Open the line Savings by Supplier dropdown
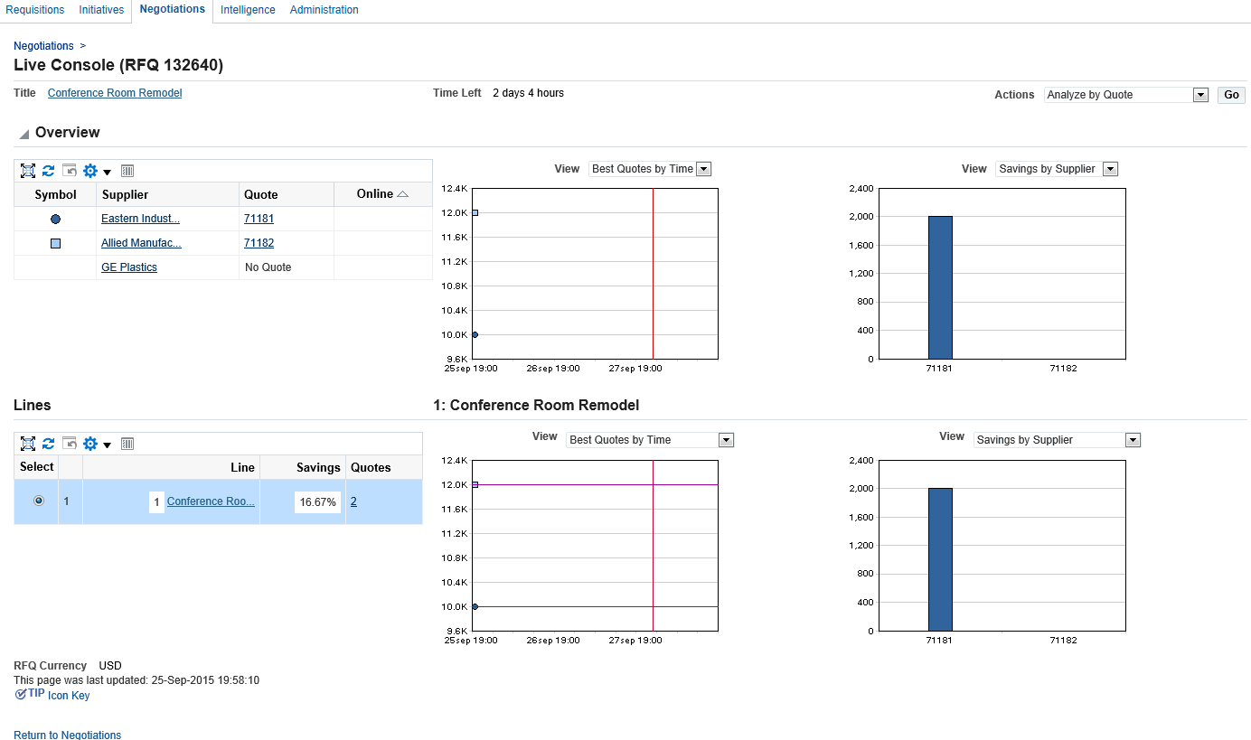Image resolution: width=1251 pixels, height=740 pixels. point(1057,440)
